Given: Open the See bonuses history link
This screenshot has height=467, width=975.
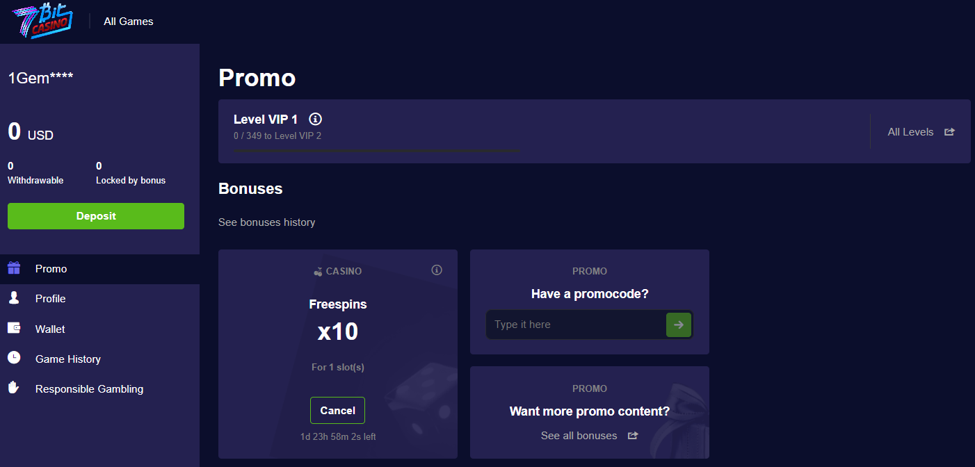Looking at the screenshot, I should 267,222.
